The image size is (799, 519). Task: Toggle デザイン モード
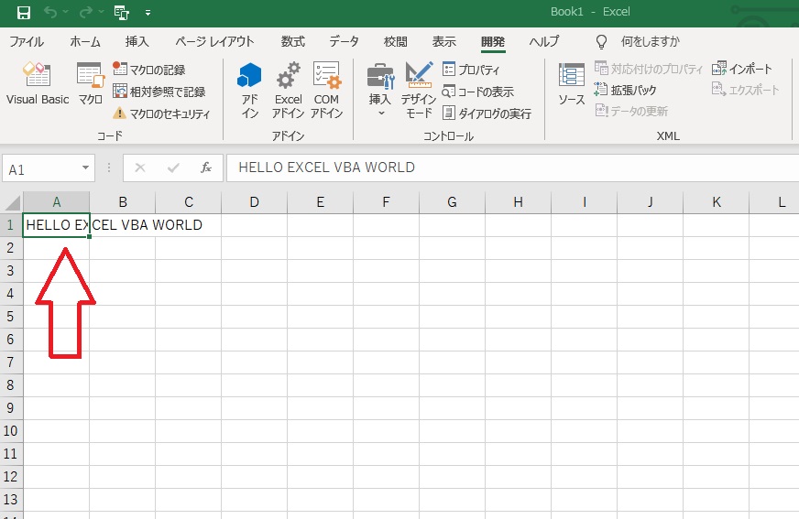419,90
